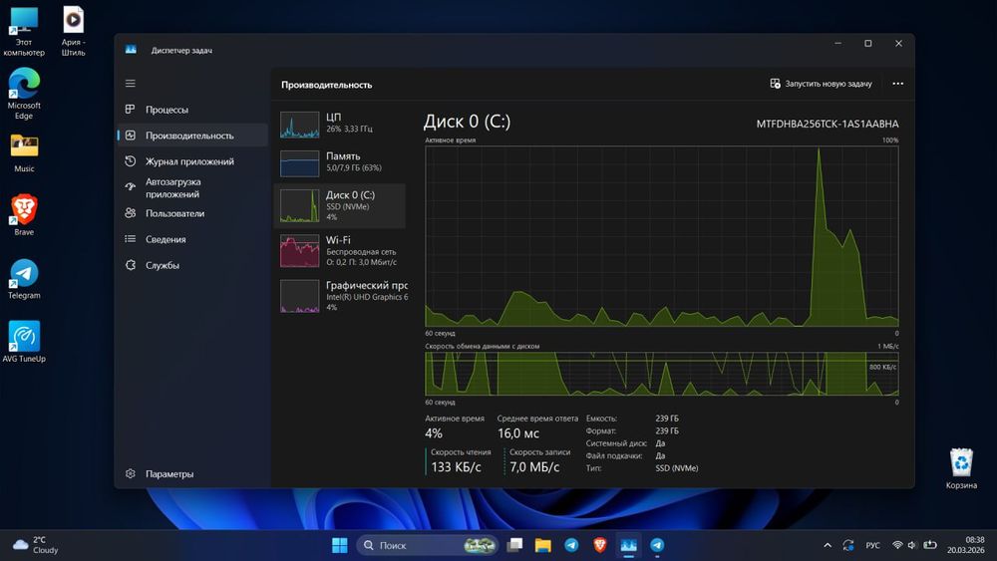Click the sync tray icon beside language
Screen dimensions: 997x561
point(848,545)
